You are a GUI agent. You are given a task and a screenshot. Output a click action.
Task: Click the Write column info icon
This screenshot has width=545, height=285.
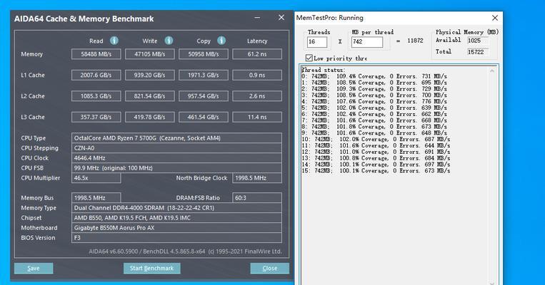point(169,41)
